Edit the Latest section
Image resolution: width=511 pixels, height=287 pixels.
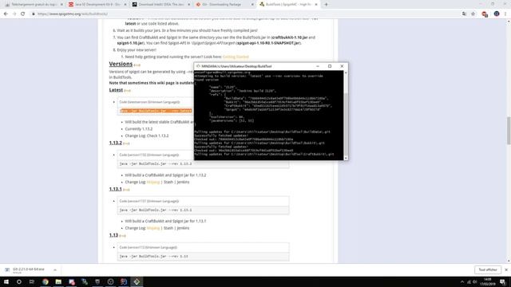tap(127, 91)
